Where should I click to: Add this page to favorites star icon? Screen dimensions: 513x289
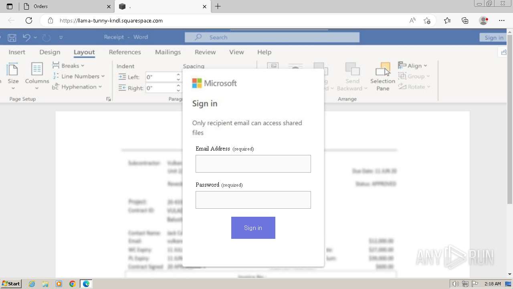[x=427, y=20]
